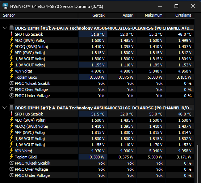This screenshot has height=183, width=201.
Task: Click the memory chip icon of DIMM #1
Action: pos(12,28)
